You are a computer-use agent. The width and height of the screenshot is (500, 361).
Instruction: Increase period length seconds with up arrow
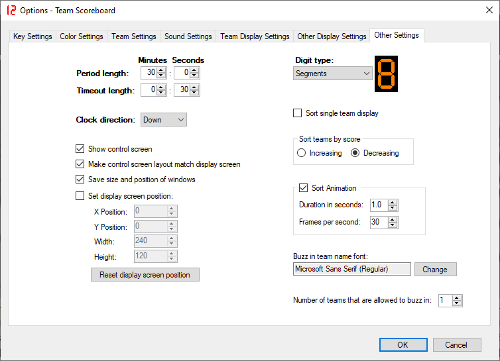point(194,70)
